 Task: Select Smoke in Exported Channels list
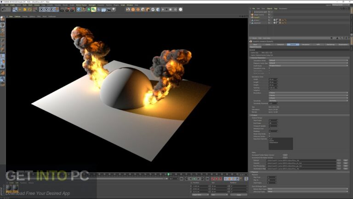click(272, 141)
